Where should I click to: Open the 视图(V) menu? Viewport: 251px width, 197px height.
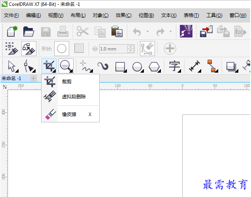tap(56, 15)
